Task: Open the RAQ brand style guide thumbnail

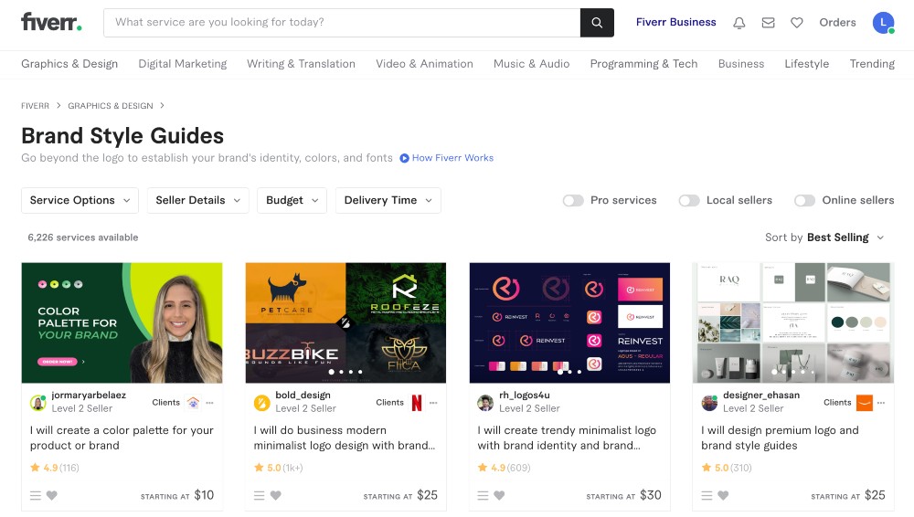Action: tap(793, 323)
